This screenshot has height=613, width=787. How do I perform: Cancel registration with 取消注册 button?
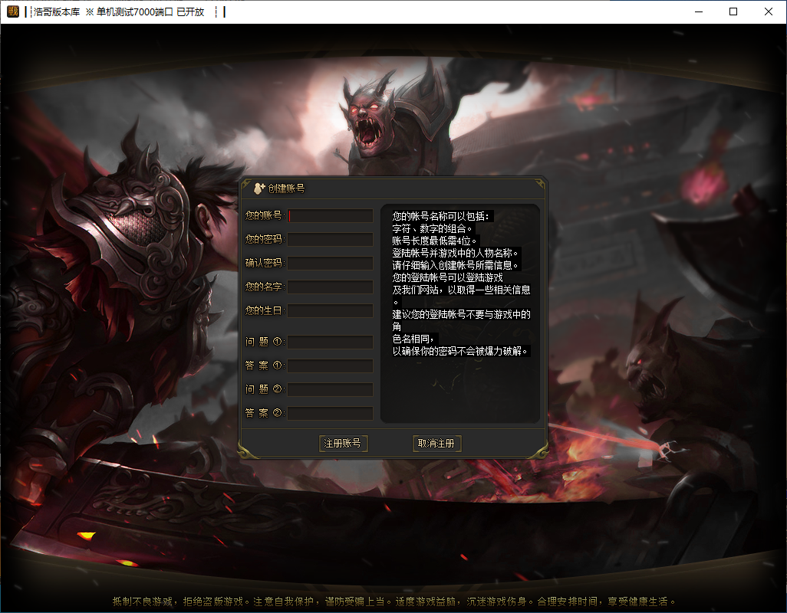pos(436,443)
